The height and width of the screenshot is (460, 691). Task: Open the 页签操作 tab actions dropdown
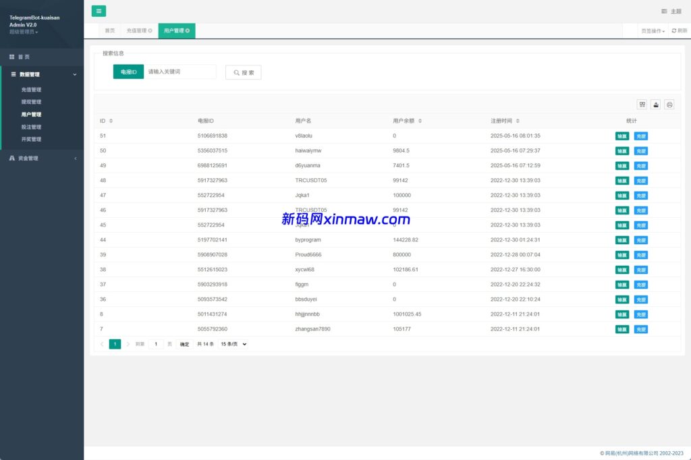pos(653,31)
